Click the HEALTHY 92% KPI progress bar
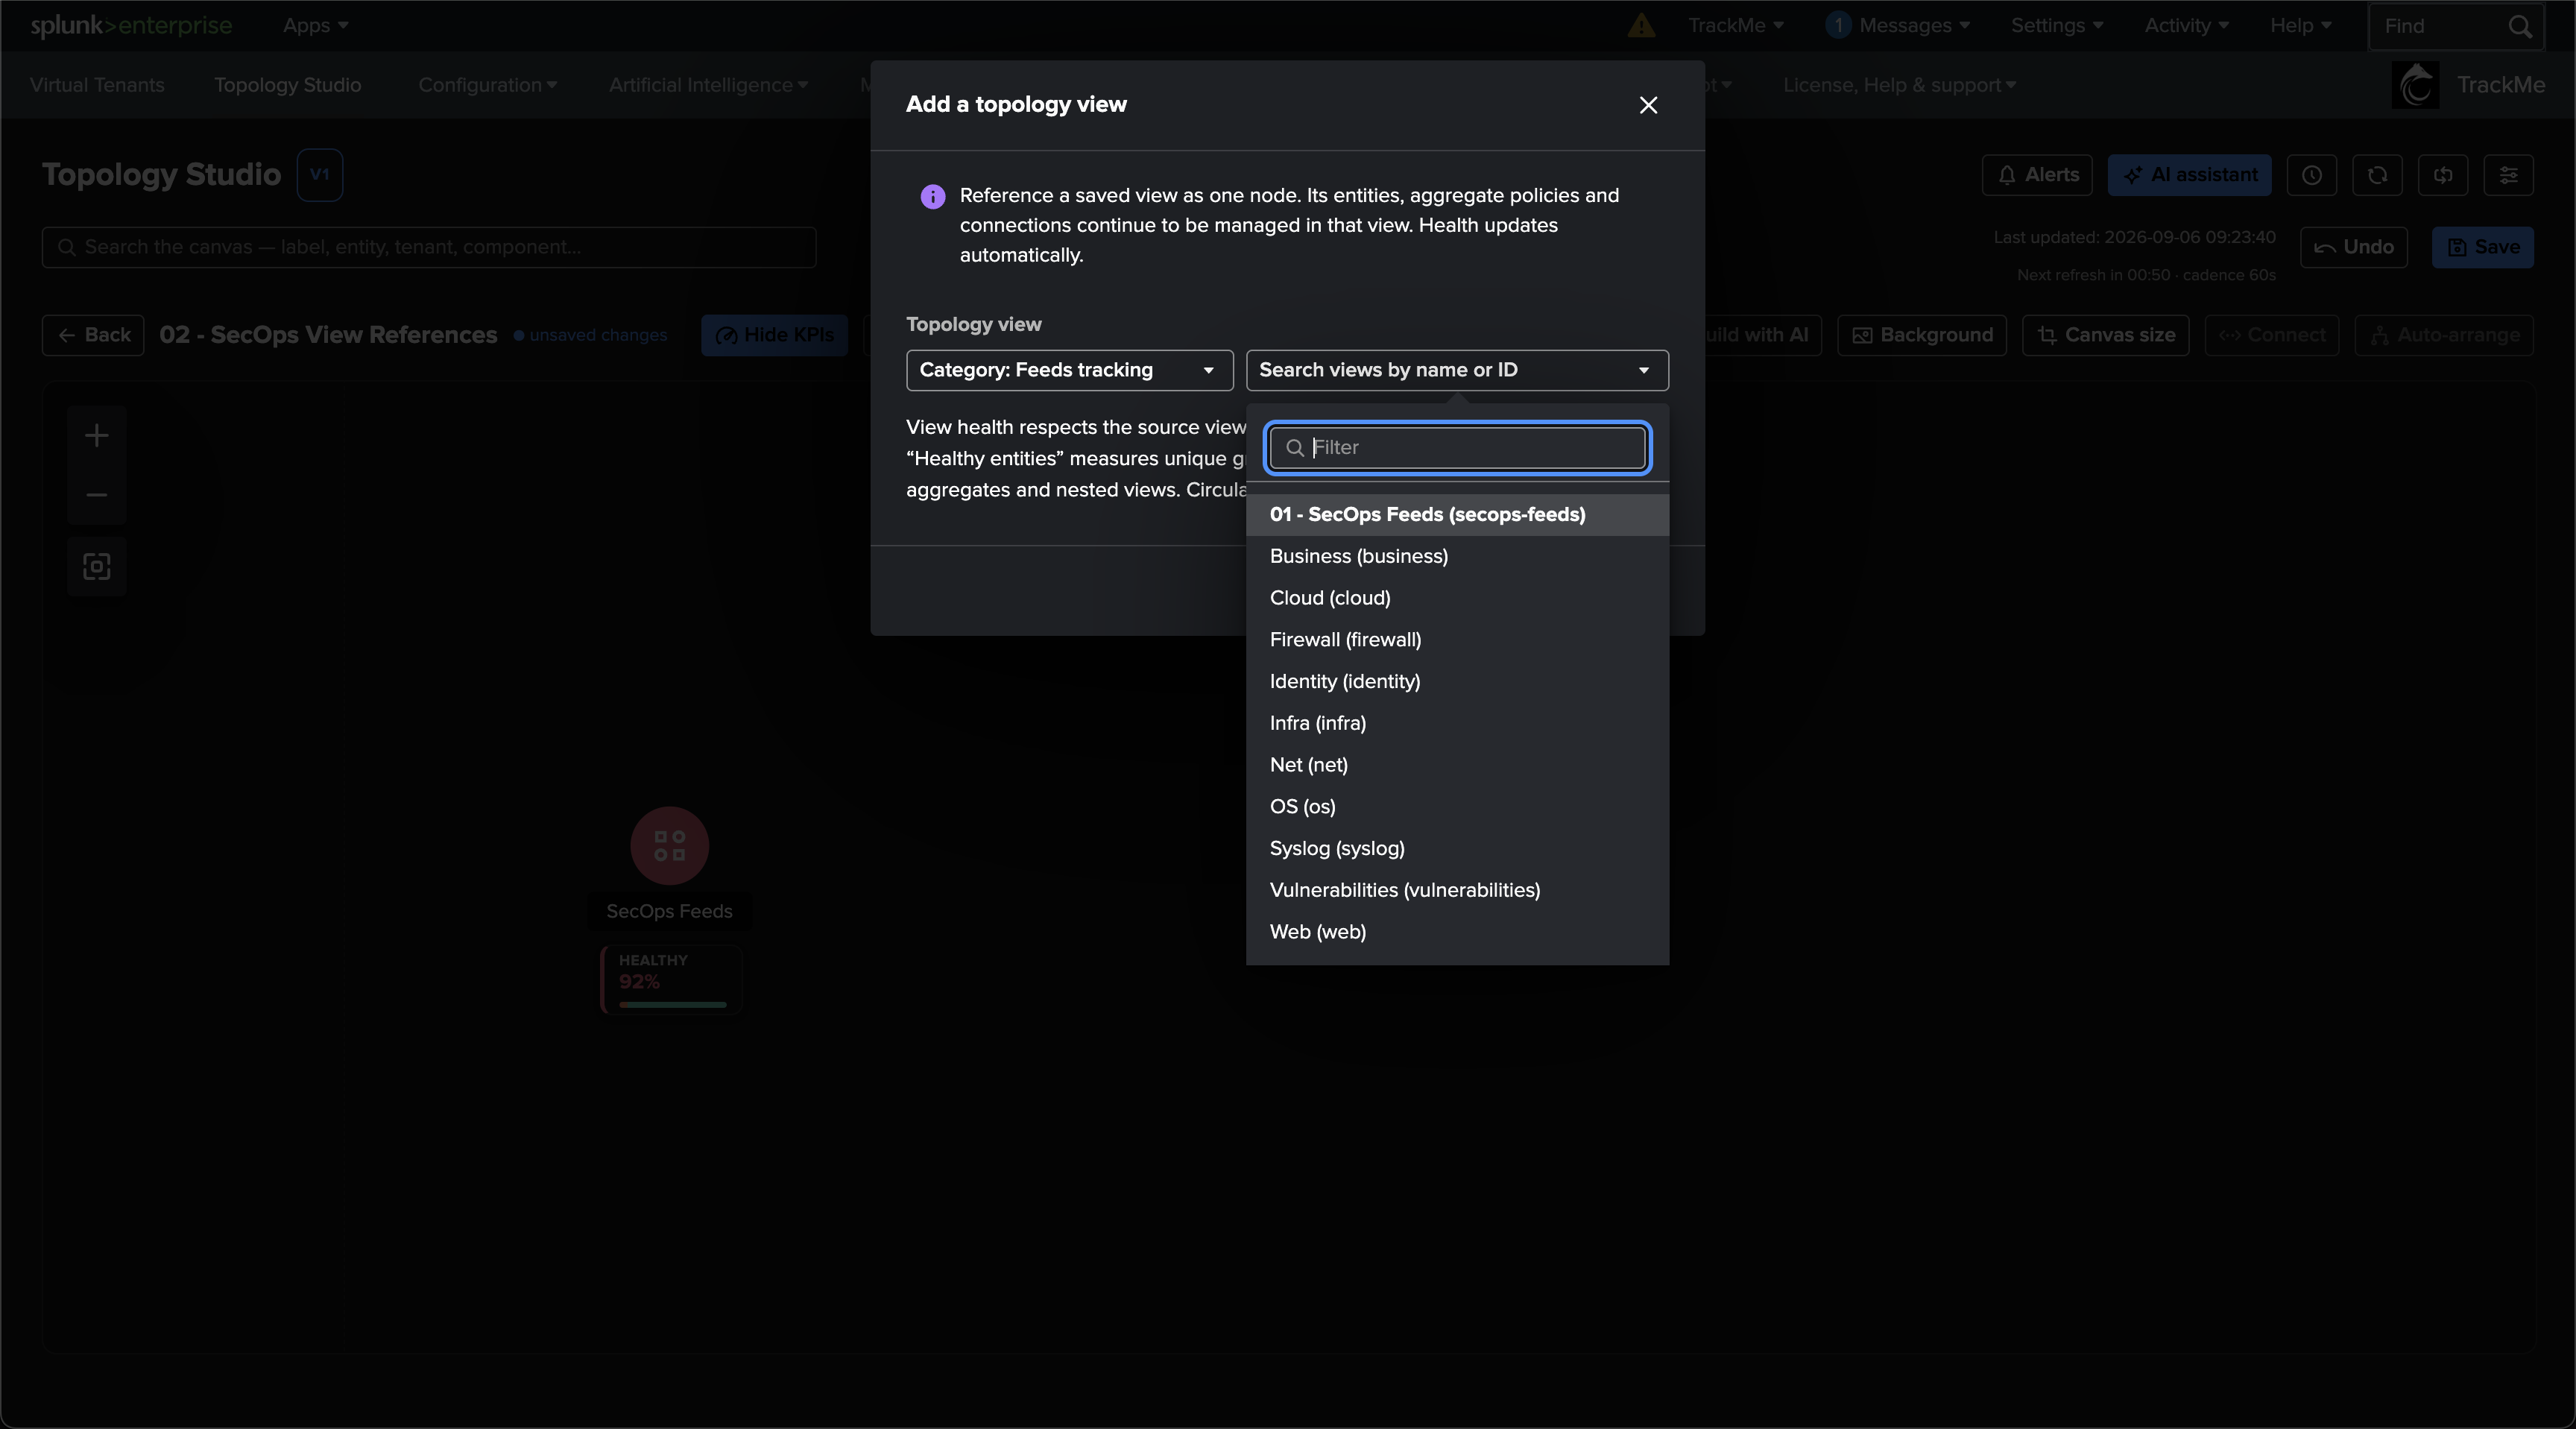Image resolution: width=2576 pixels, height=1429 pixels. tap(672, 1004)
